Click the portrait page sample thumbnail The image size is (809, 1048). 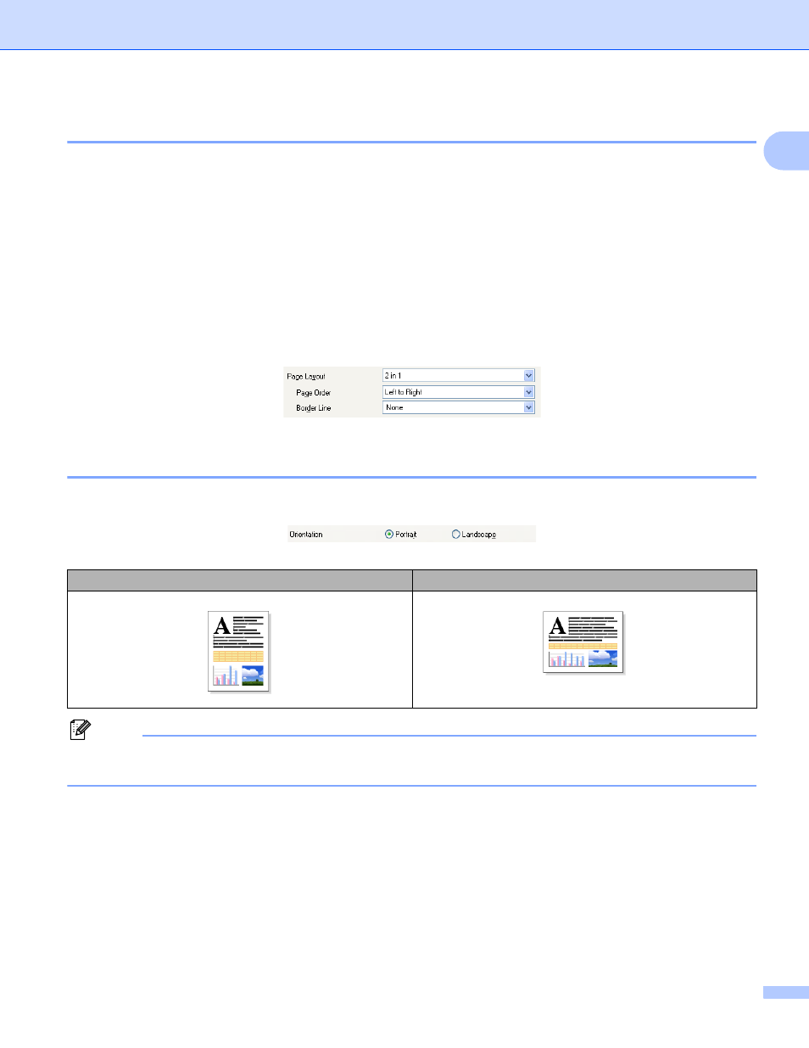(239, 651)
